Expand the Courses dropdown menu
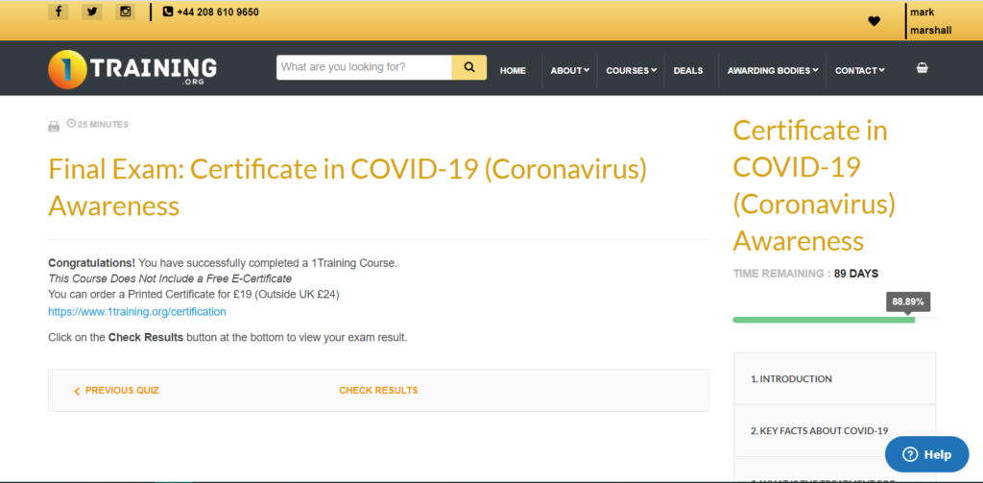Screen dimensions: 983x483 pyautogui.click(x=631, y=70)
